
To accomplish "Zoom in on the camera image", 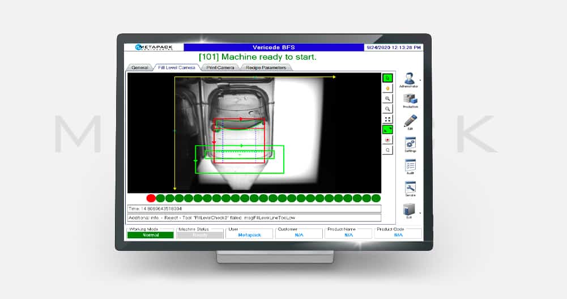I will [x=387, y=99].
